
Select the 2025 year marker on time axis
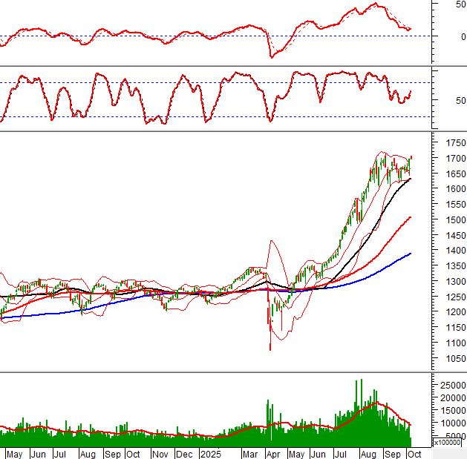pyautogui.click(x=210, y=454)
